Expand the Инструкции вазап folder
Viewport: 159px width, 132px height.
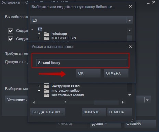click(x=39, y=86)
